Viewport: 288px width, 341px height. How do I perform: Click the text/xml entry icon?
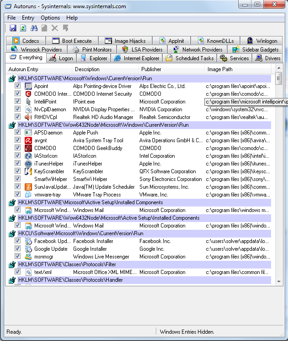point(28,272)
